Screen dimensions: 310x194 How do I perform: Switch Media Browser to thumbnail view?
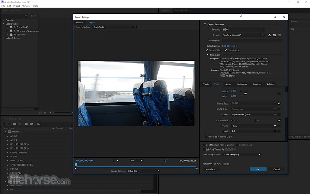[x=45, y=113]
